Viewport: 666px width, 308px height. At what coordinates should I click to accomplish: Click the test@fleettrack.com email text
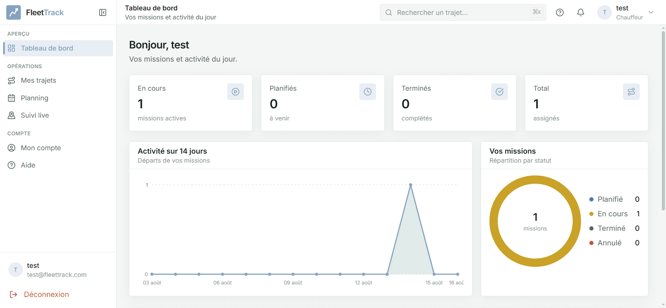[57, 274]
